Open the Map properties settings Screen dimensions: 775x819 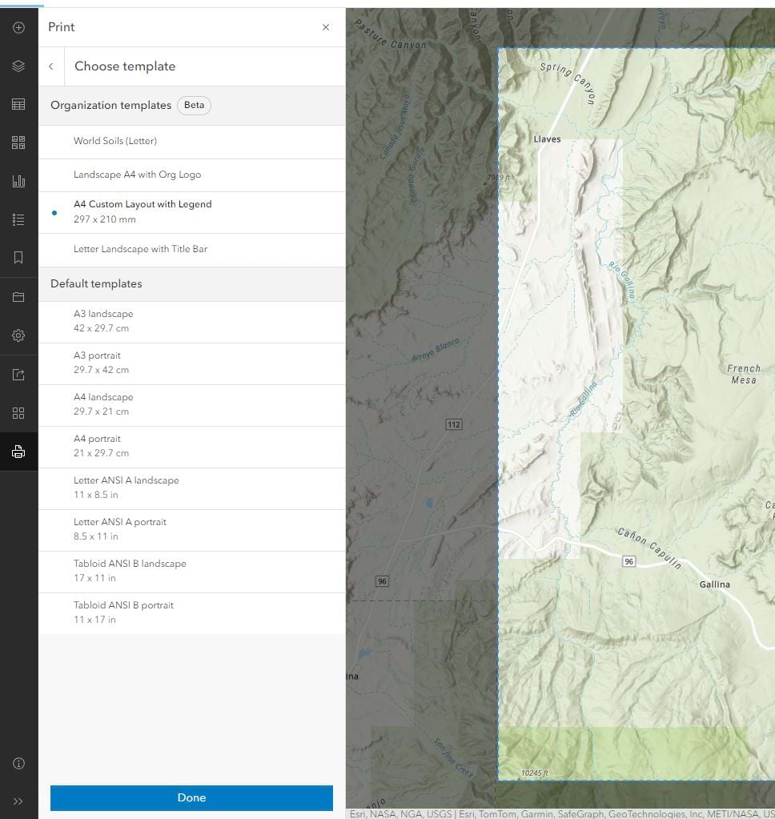18,335
